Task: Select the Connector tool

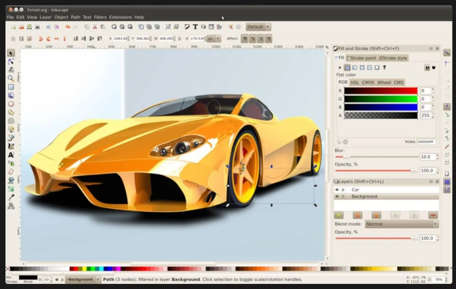Action: 11,206
